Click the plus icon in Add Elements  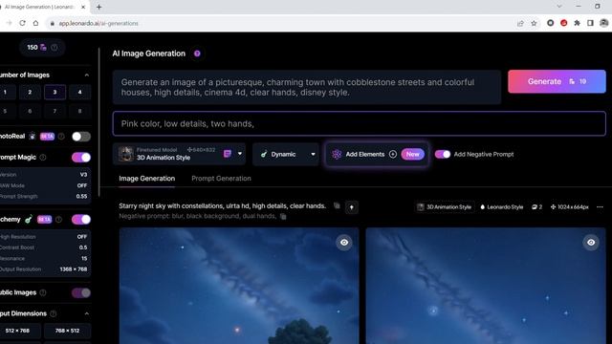point(393,154)
